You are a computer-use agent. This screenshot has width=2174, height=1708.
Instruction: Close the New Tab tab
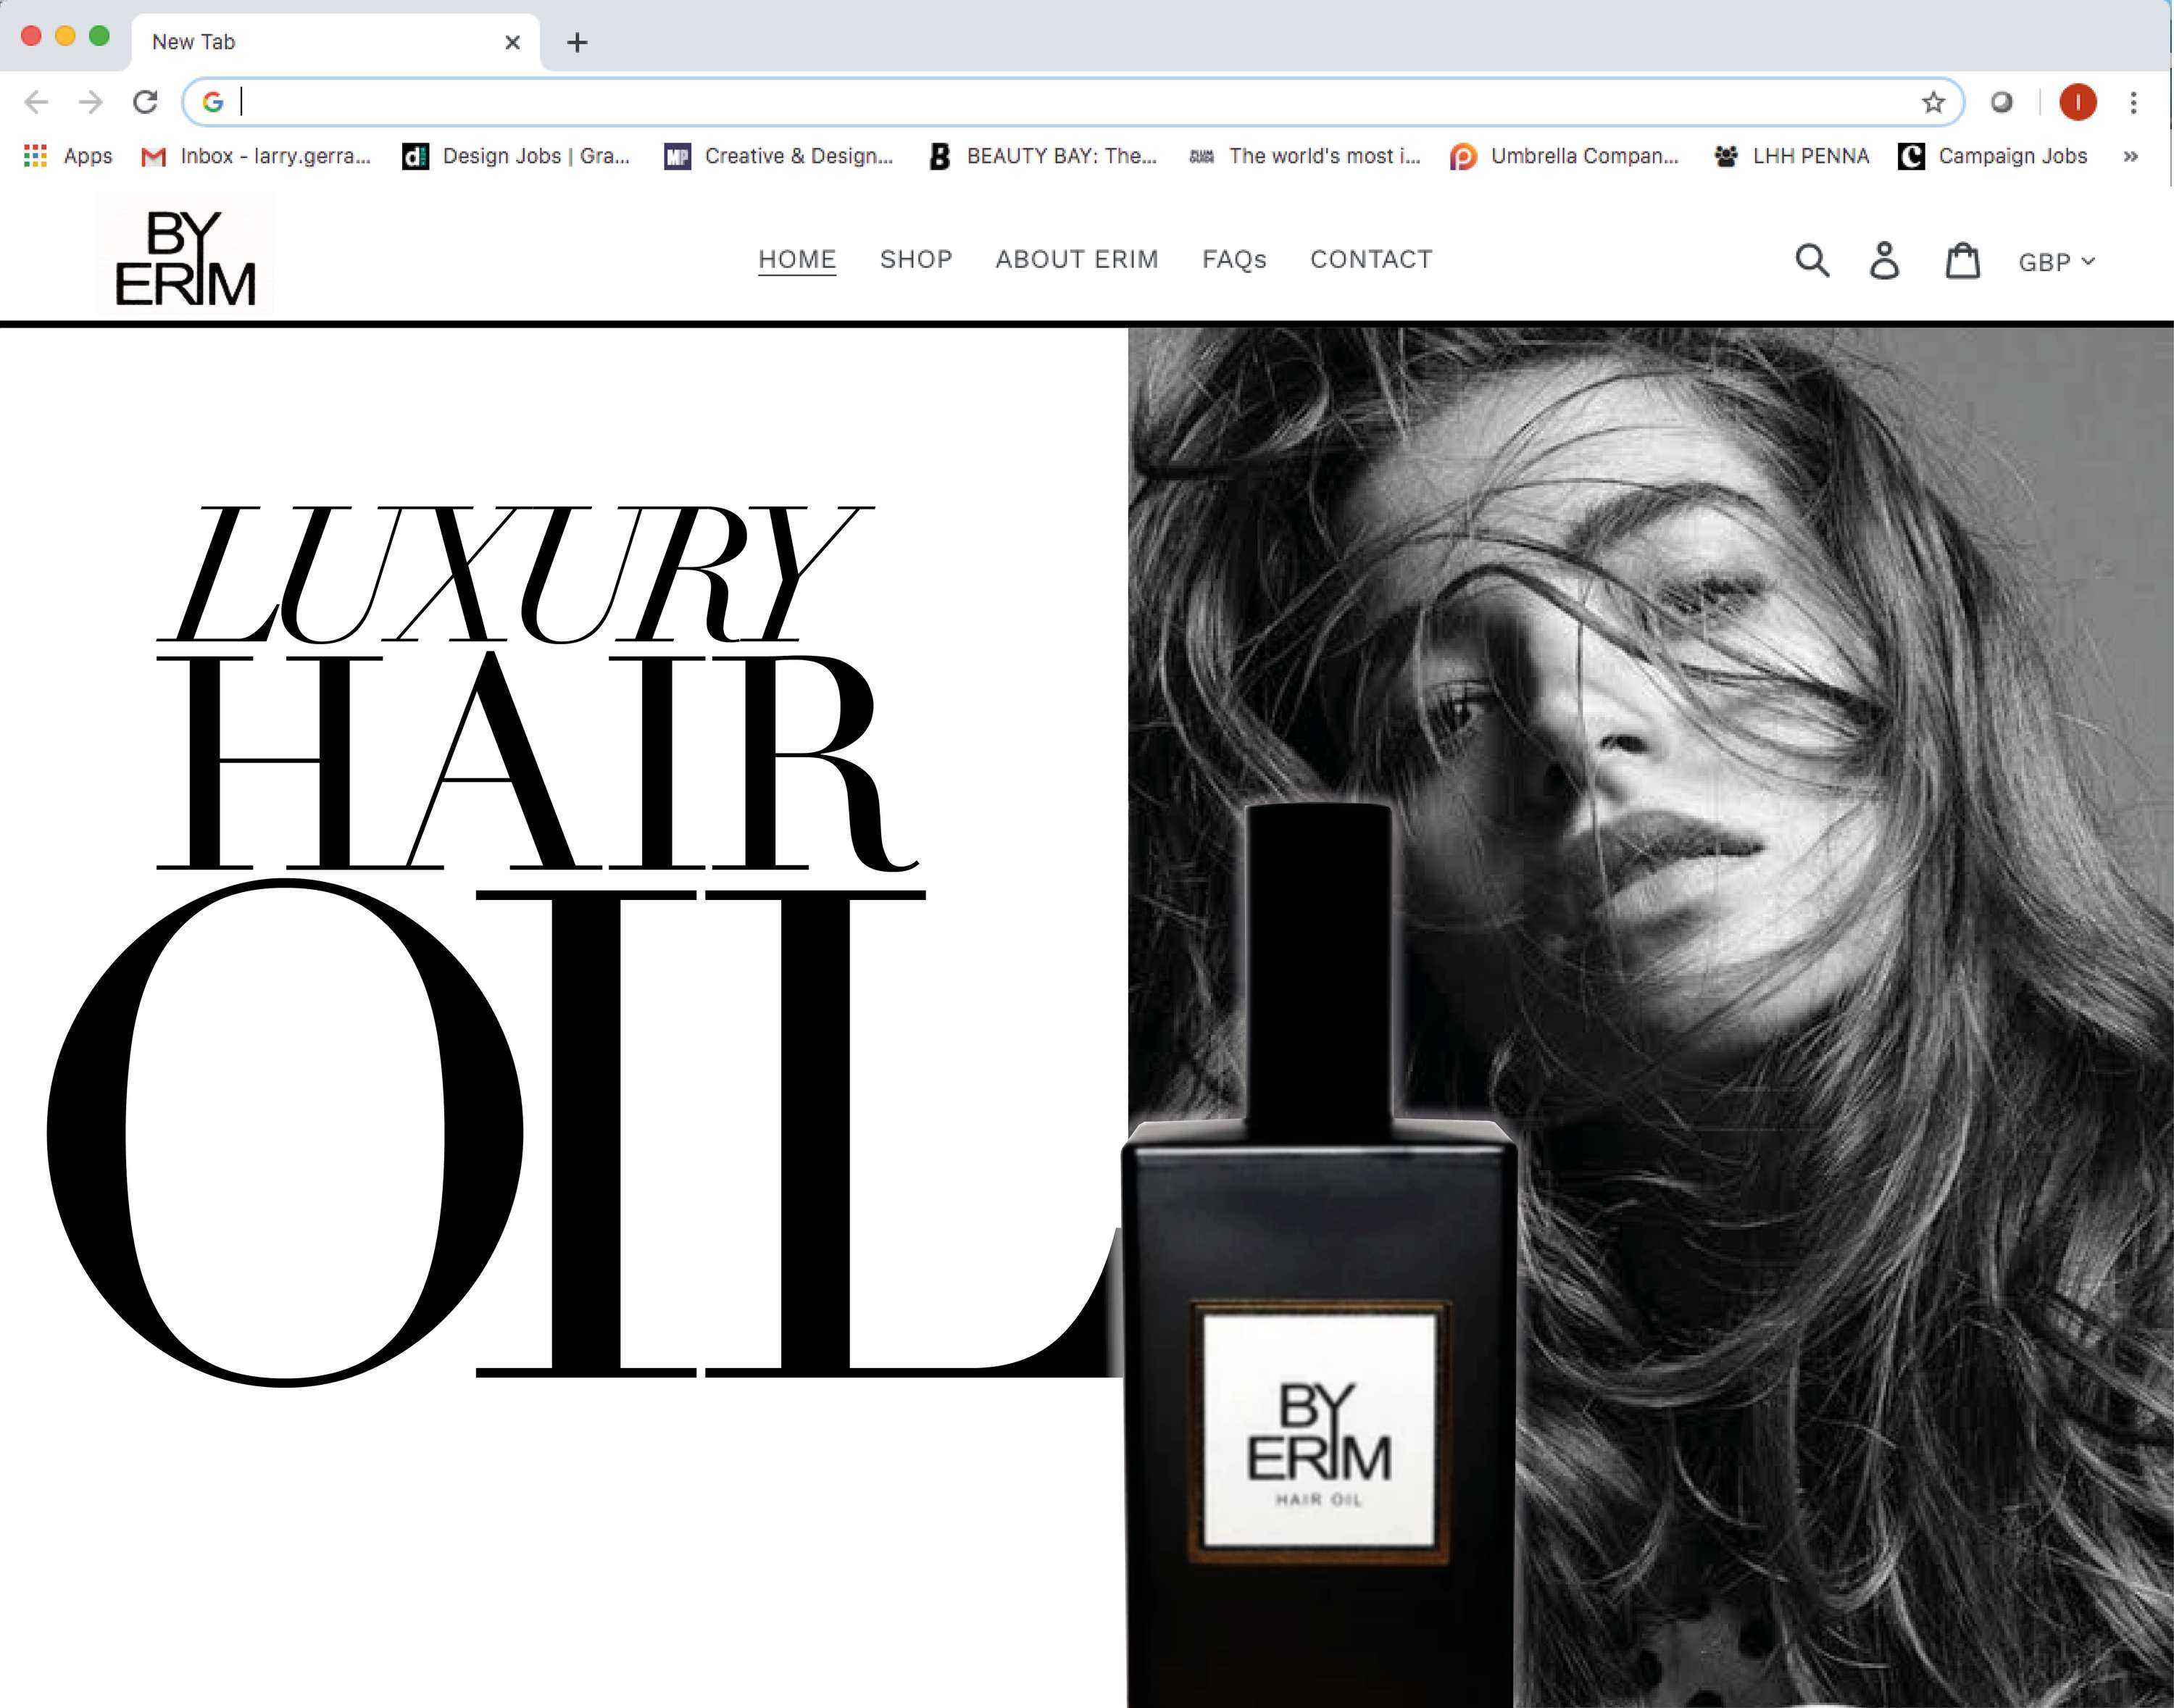click(x=513, y=42)
